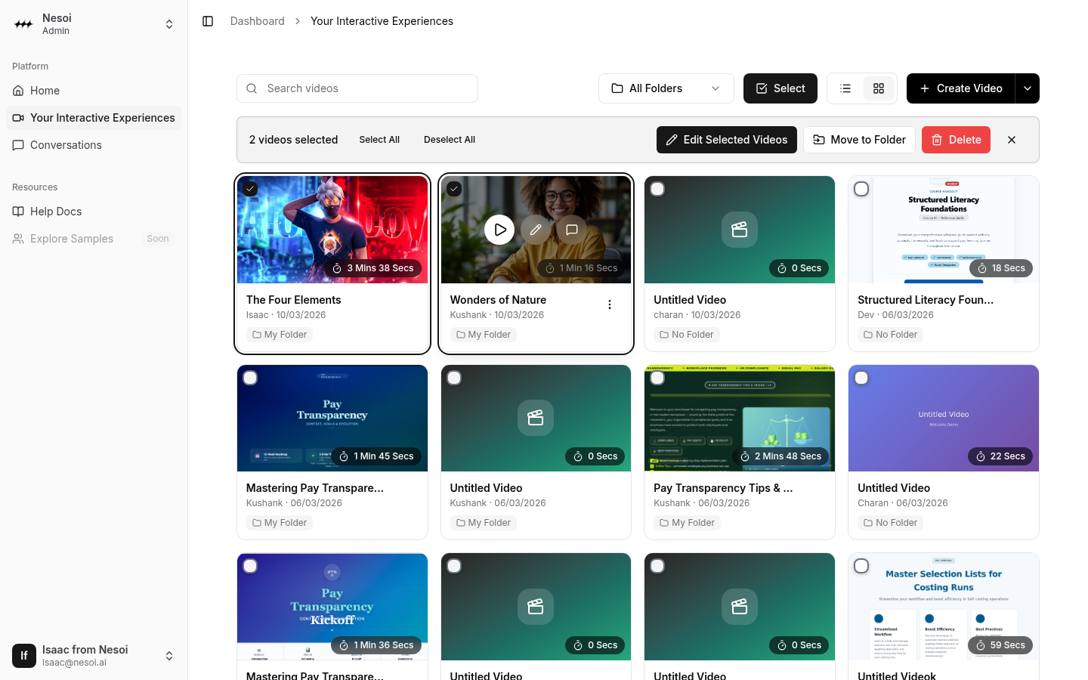Expand the Create Video arrow dropdown
This screenshot has width=1088, height=680.
1028,88
